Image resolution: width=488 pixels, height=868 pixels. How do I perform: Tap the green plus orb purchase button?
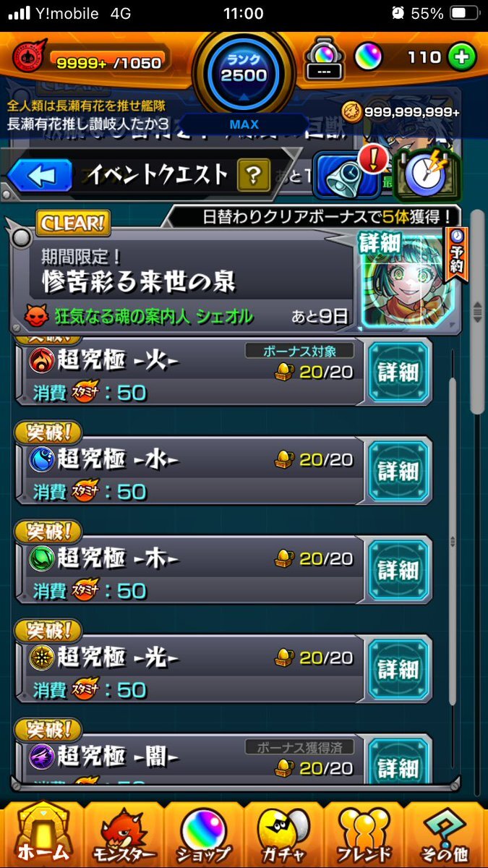coord(462,57)
